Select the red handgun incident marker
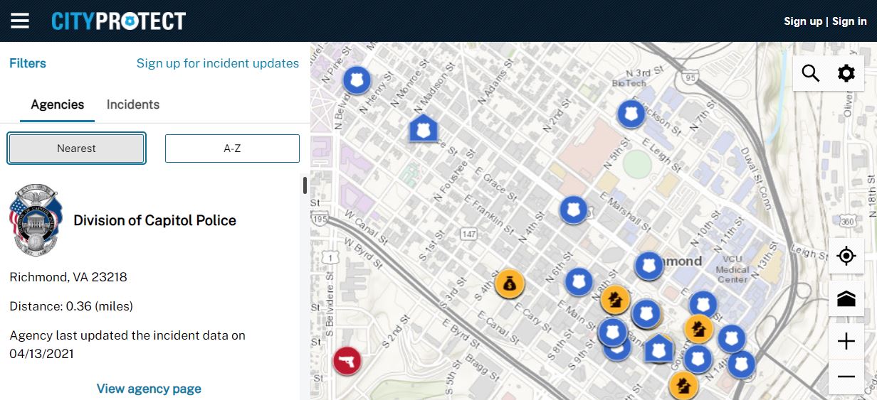The image size is (877, 400). (x=347, y=361)
